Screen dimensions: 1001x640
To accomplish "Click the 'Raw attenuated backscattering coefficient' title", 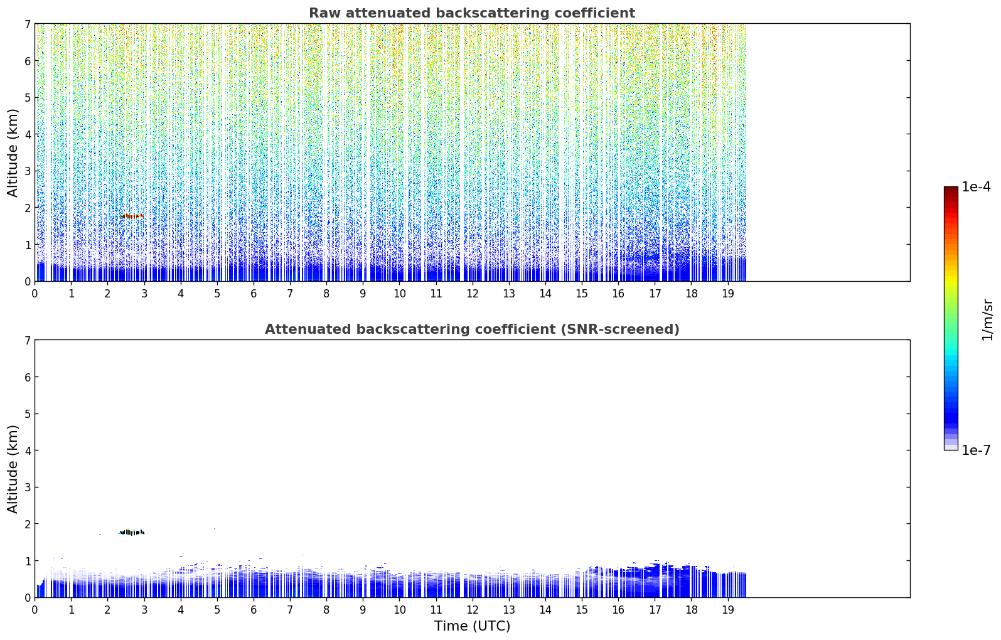I will tap(472, 13).
